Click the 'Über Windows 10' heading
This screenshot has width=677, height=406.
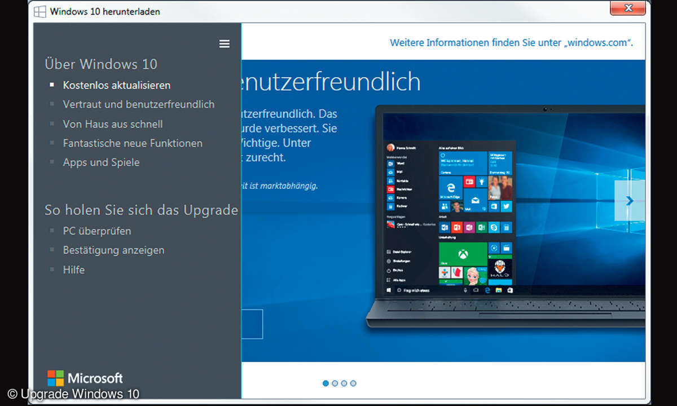[101, 64]
